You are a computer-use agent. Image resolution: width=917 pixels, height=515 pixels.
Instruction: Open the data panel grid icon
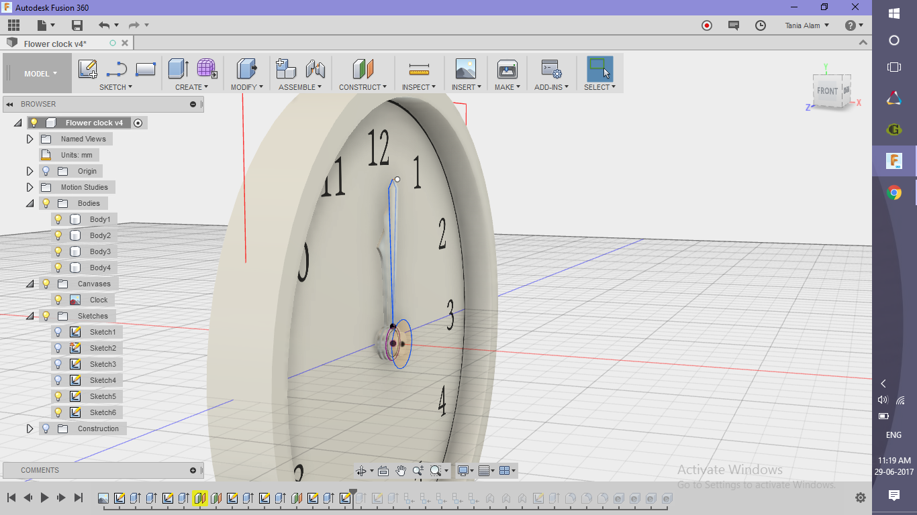click(x=13, y=25)
